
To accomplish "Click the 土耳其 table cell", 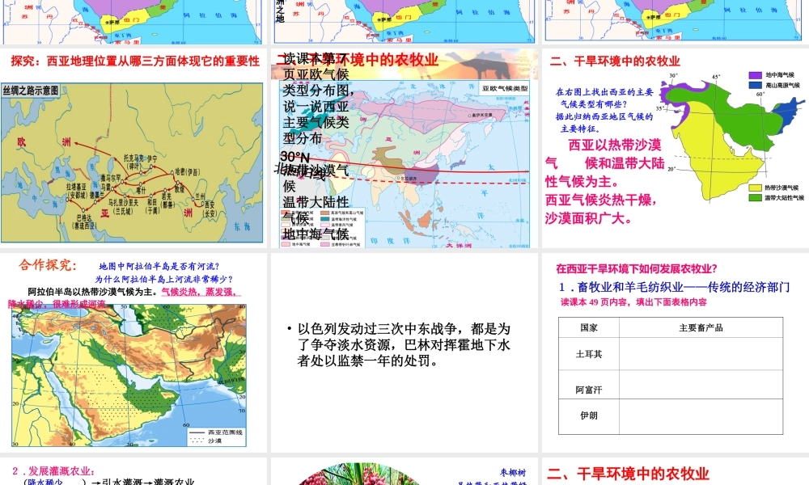I will pos(589,354).
